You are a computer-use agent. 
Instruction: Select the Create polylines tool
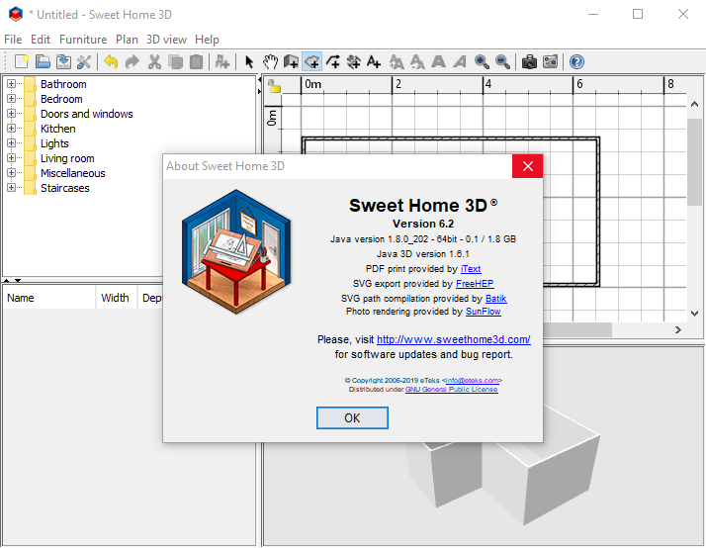333,61
